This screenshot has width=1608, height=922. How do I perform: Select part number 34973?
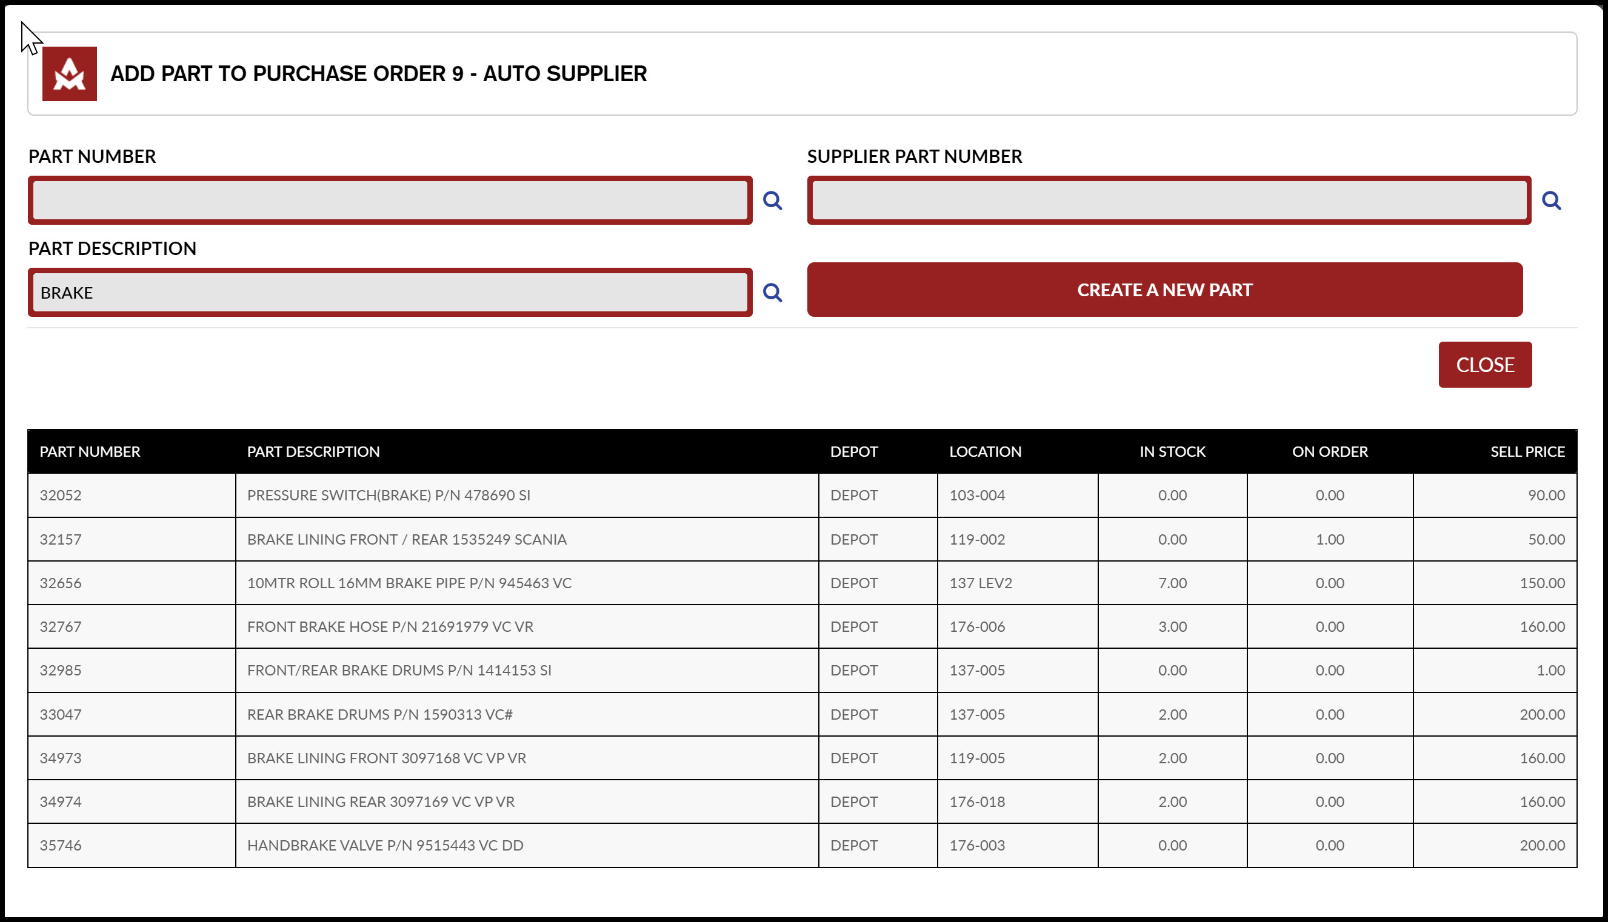pos(61,758)
